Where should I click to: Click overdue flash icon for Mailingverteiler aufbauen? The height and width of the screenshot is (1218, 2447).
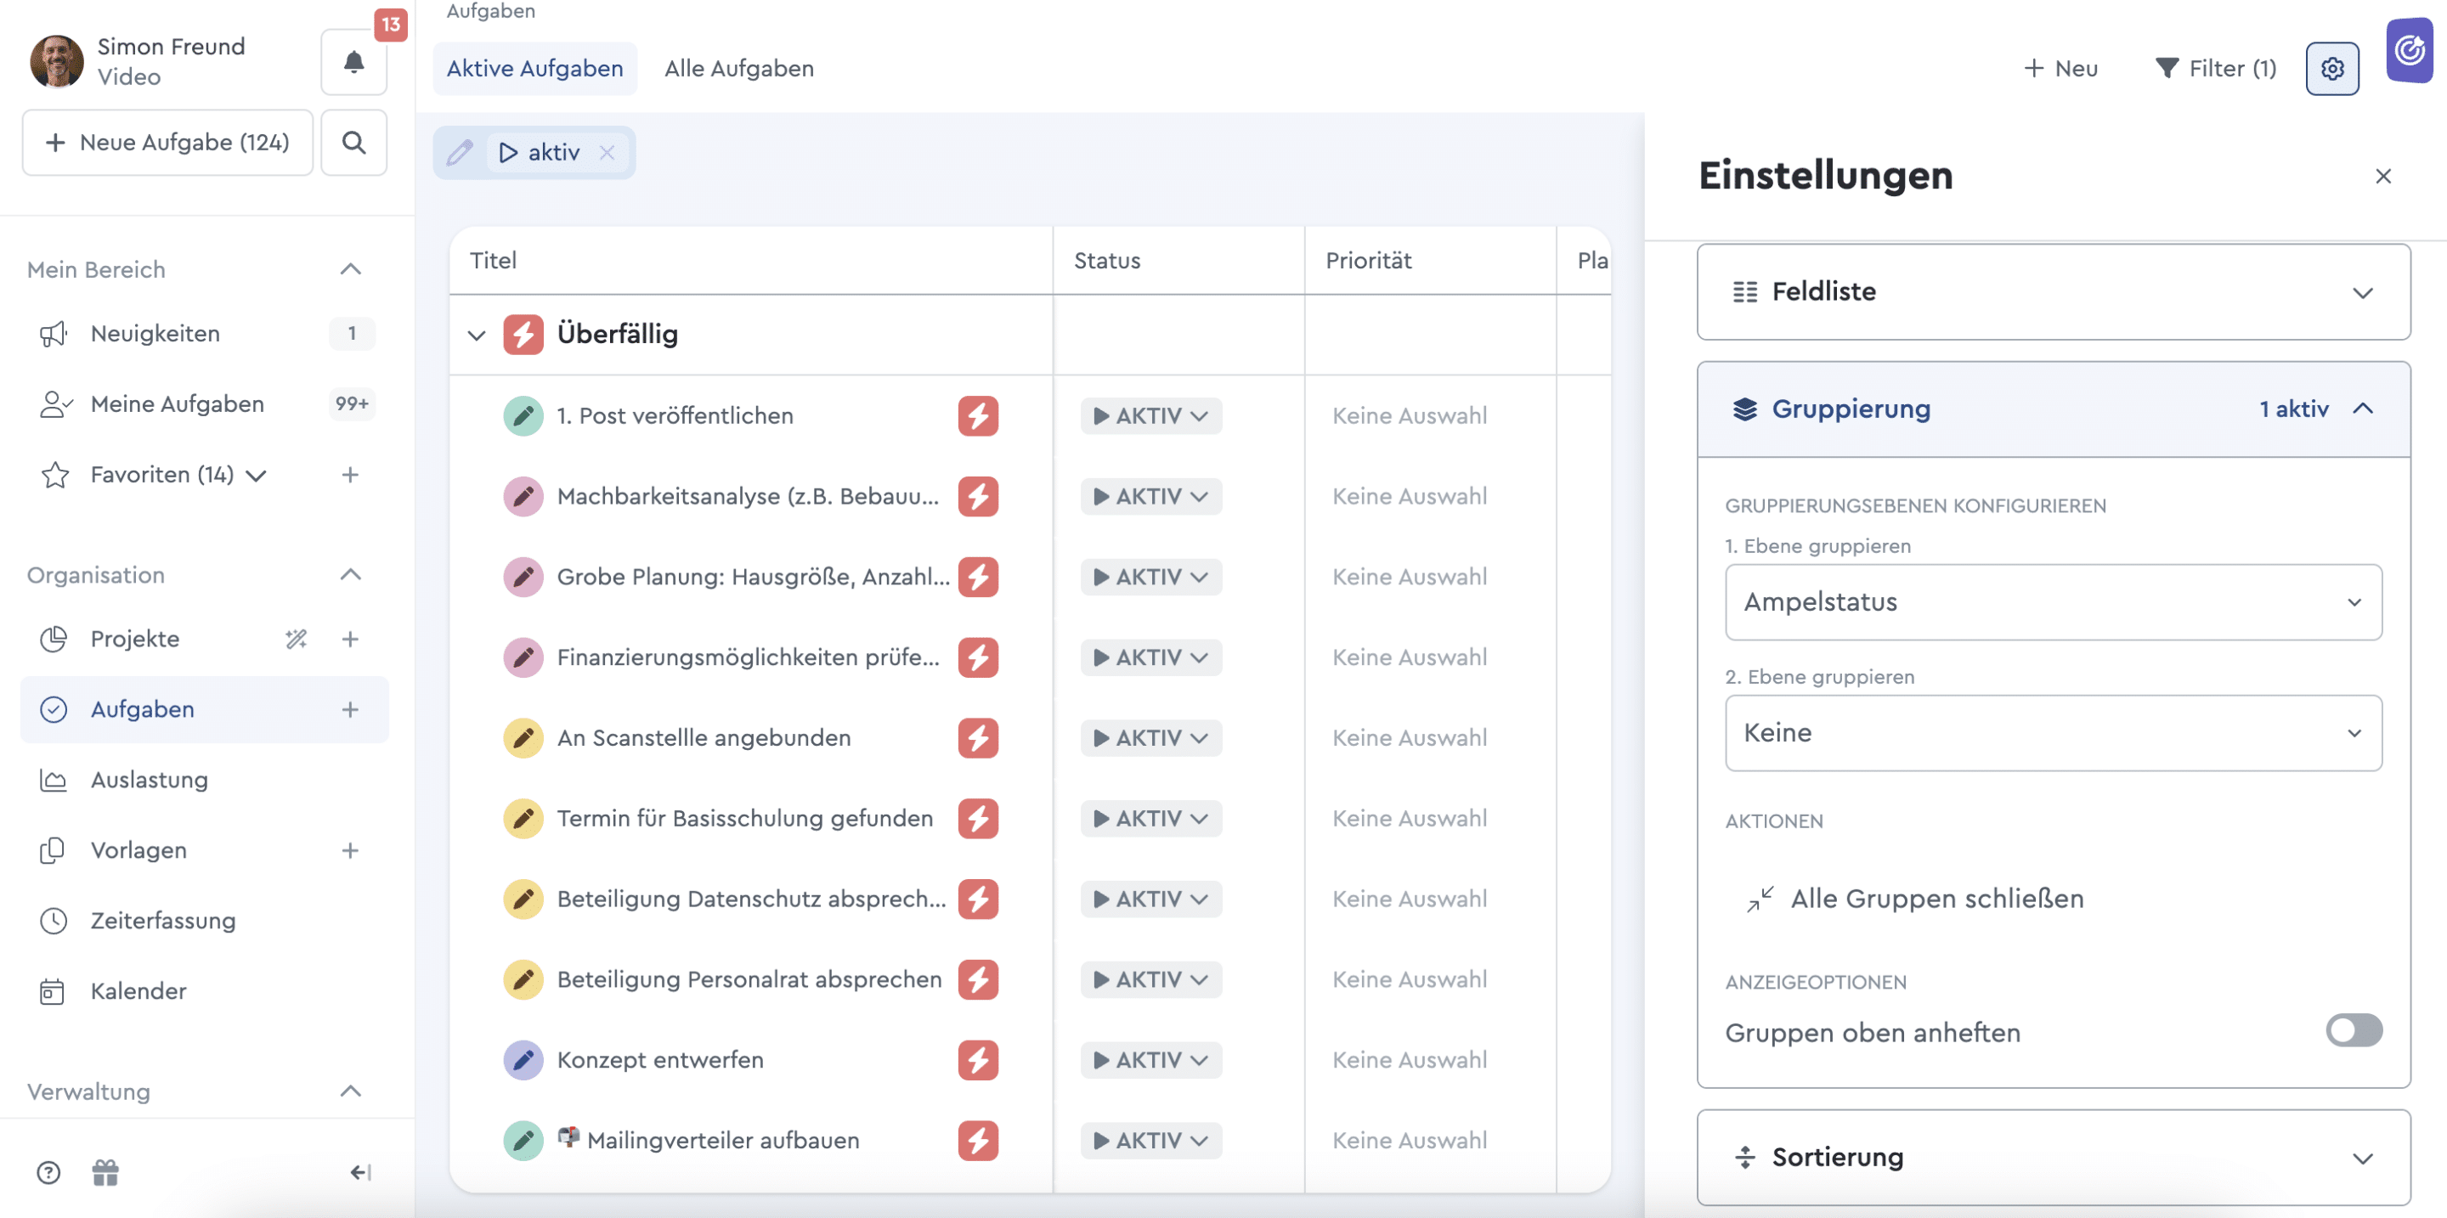977,1140
